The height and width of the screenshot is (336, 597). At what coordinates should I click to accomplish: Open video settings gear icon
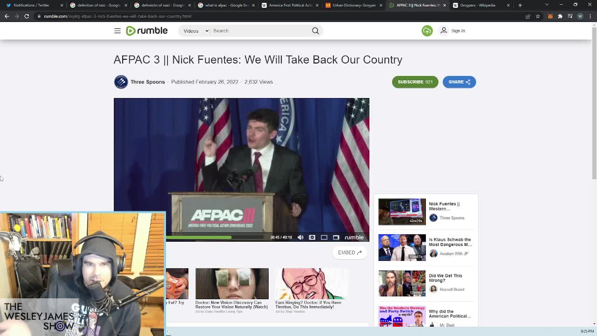(312, 237)
